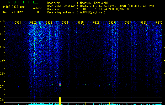Click the 0929 time marker
The height and width of the screenshot is (105, 165).
143,23
